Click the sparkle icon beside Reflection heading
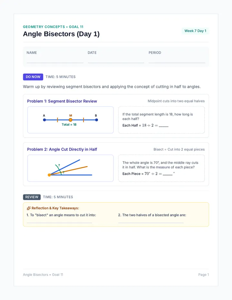The height and width of the screenshot is (300, 232). click(29, 208)
